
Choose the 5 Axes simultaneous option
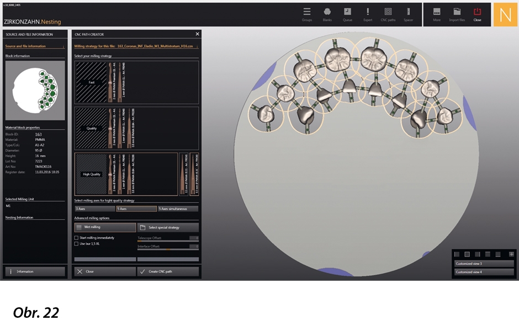pyautogui.click(x=178, y=209)
